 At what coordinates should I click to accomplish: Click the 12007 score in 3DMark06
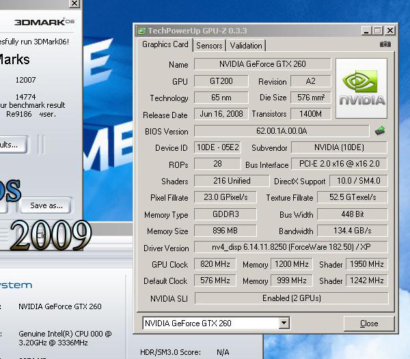pos(26,80)
